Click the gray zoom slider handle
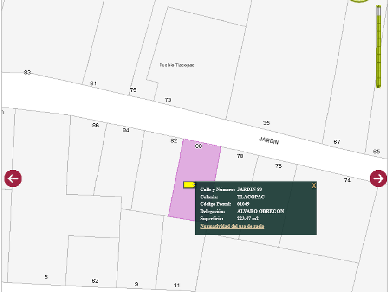Screen dimensions: 390x292 [x=378, y=10]
